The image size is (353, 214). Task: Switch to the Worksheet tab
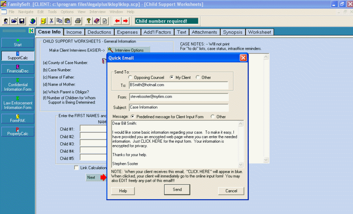coord(260,32)
